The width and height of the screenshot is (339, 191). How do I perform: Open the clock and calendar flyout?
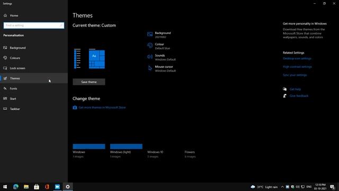[x=320, y=187]
